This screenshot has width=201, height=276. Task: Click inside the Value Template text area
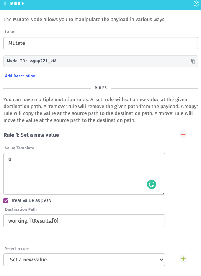coord(84,174)
